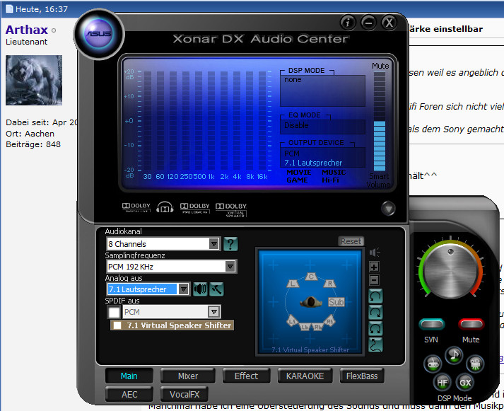Open the Analog aus 7.1 Lautsprecher dropdown

(x=148, y=289)
